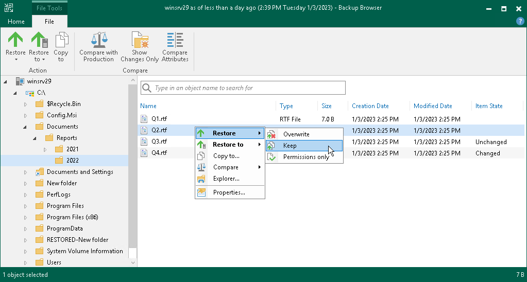Image resolution: width=527 pixels, height=282 pixels.
Task: Expand the PerfLogs folder node
Action: point(26,195)
